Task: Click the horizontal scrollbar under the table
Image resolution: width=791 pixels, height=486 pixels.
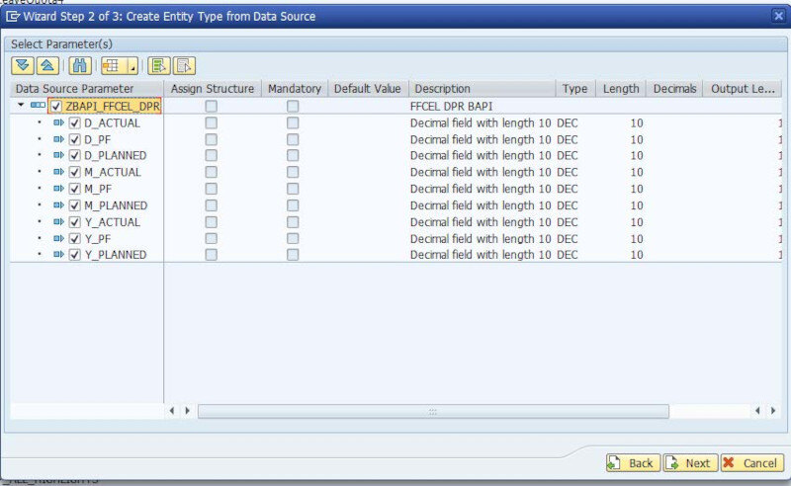Action: (x=432, y=411)
